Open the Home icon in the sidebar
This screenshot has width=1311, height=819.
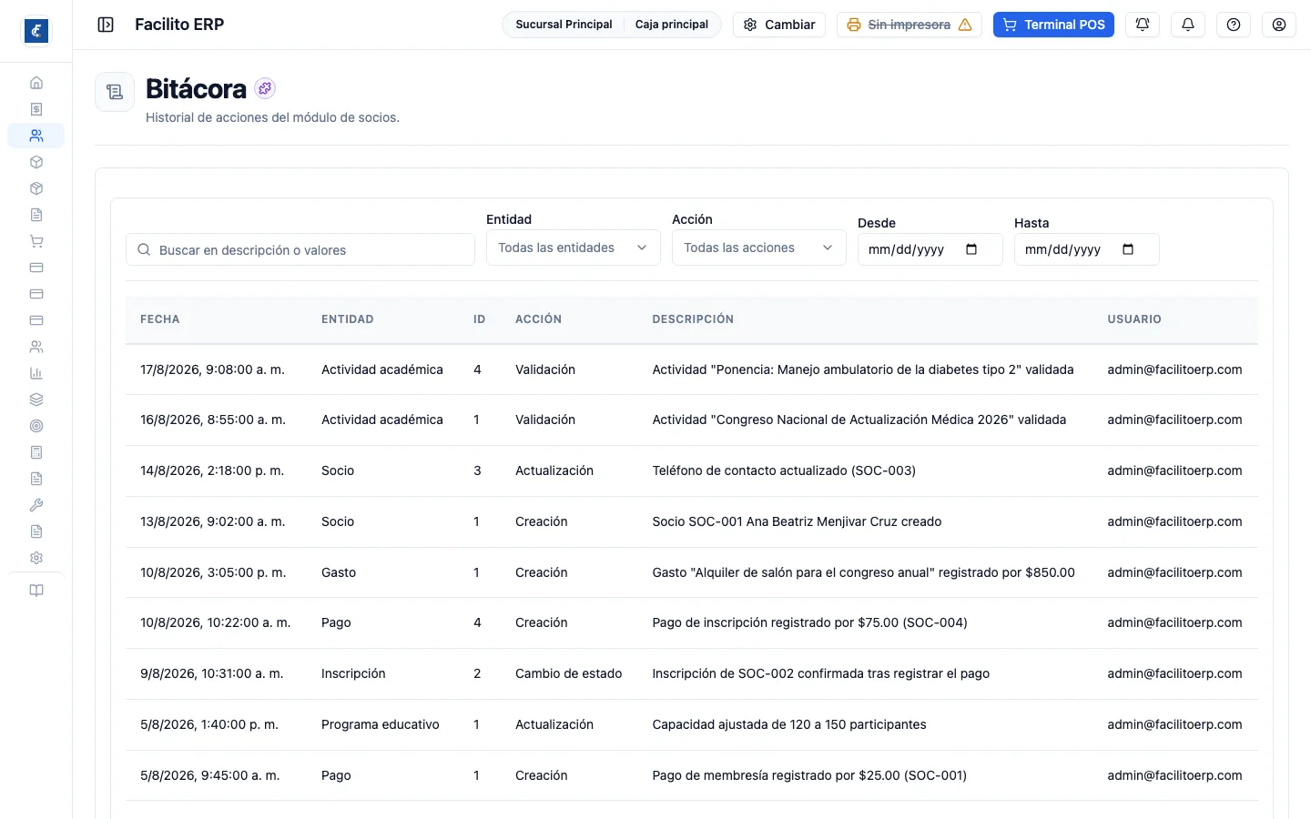(x=36, y=83)
